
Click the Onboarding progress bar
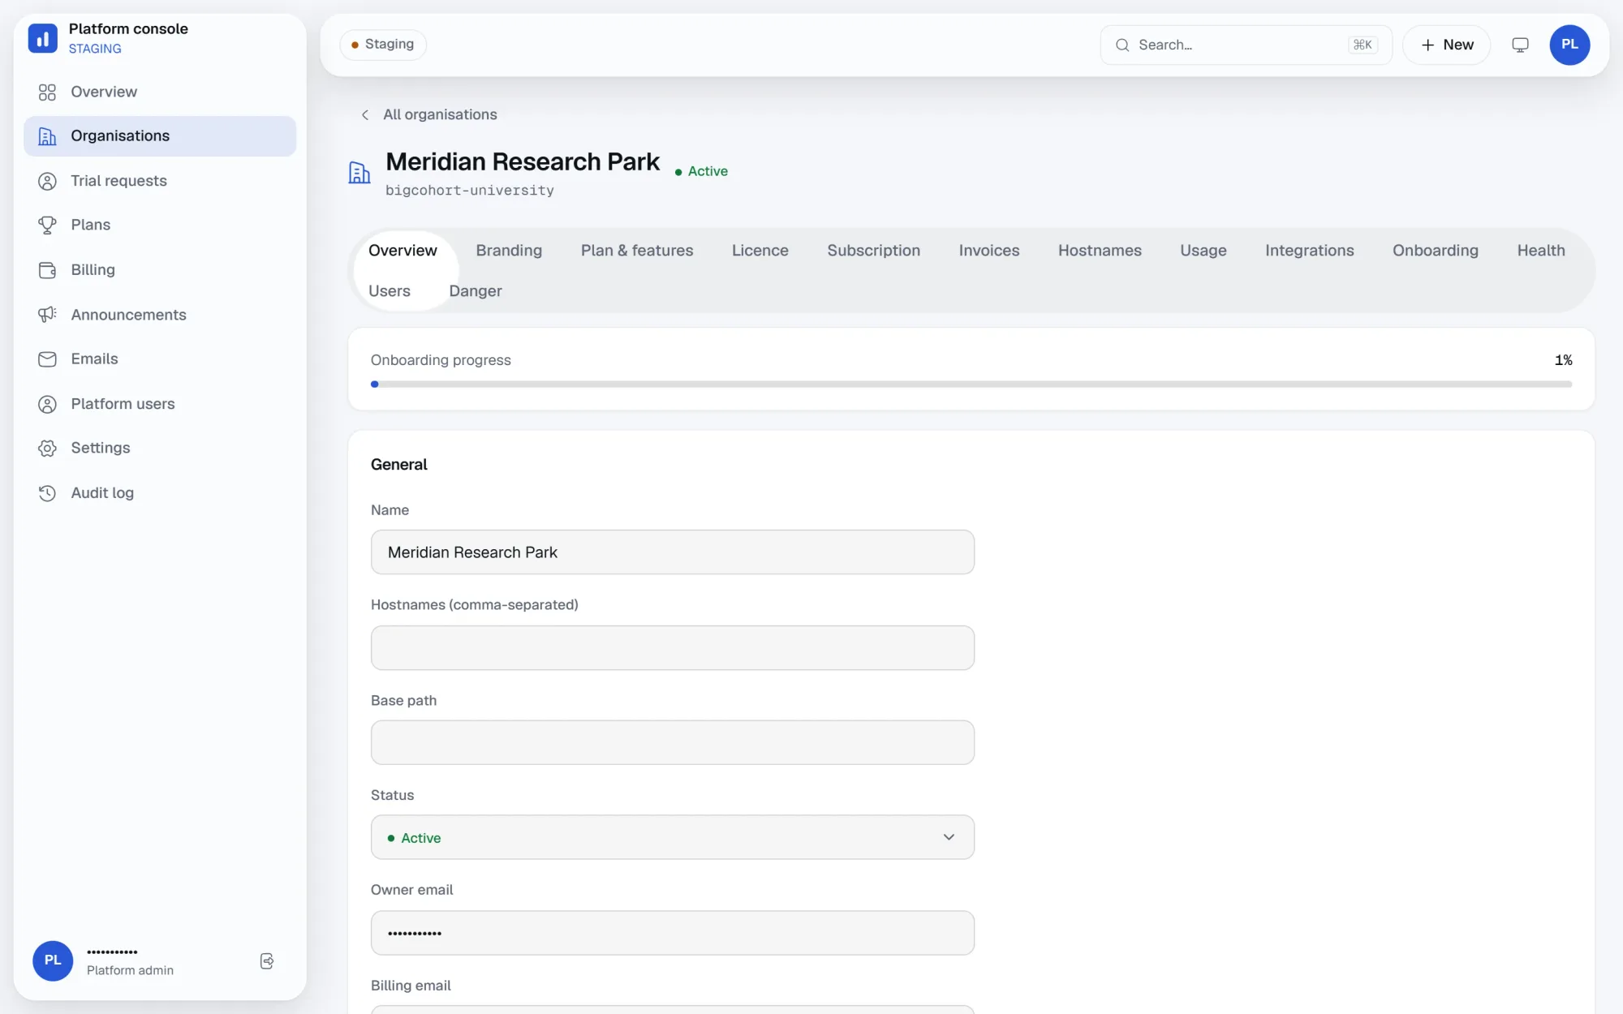971,385
